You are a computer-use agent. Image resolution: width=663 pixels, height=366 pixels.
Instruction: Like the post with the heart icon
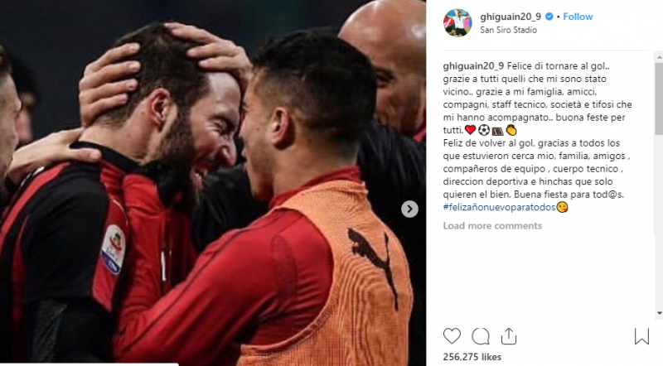[452, 336]
